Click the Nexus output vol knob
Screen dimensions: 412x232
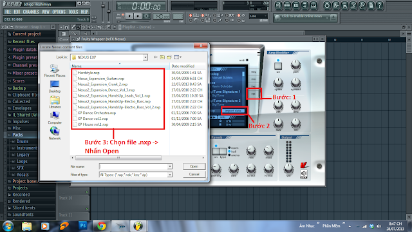288,169
